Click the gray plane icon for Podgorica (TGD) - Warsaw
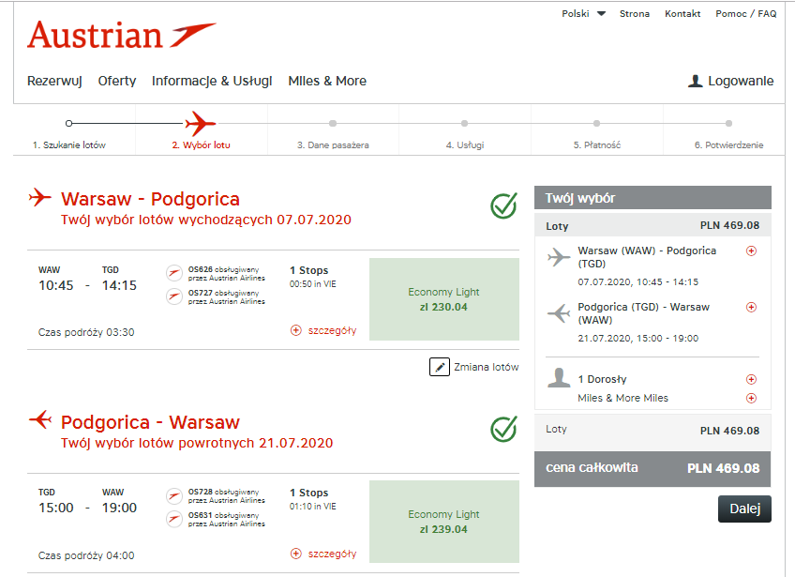Screen dimensions: 795x577 coord(559,313)
